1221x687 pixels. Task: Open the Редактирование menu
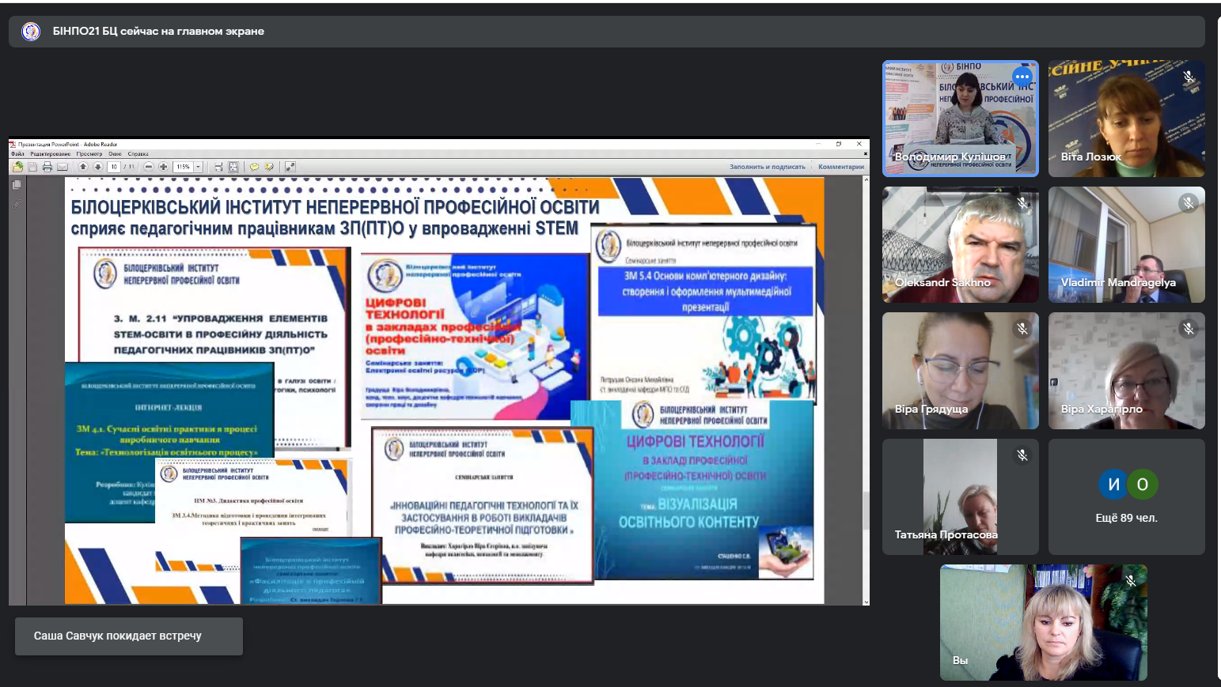(51, 154)
